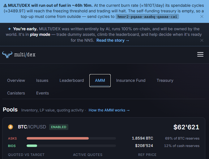Click the Bitcoin icon in BTC/ICPUSD pool
Viewport: 209px width, 159px height.
[11, 127]
